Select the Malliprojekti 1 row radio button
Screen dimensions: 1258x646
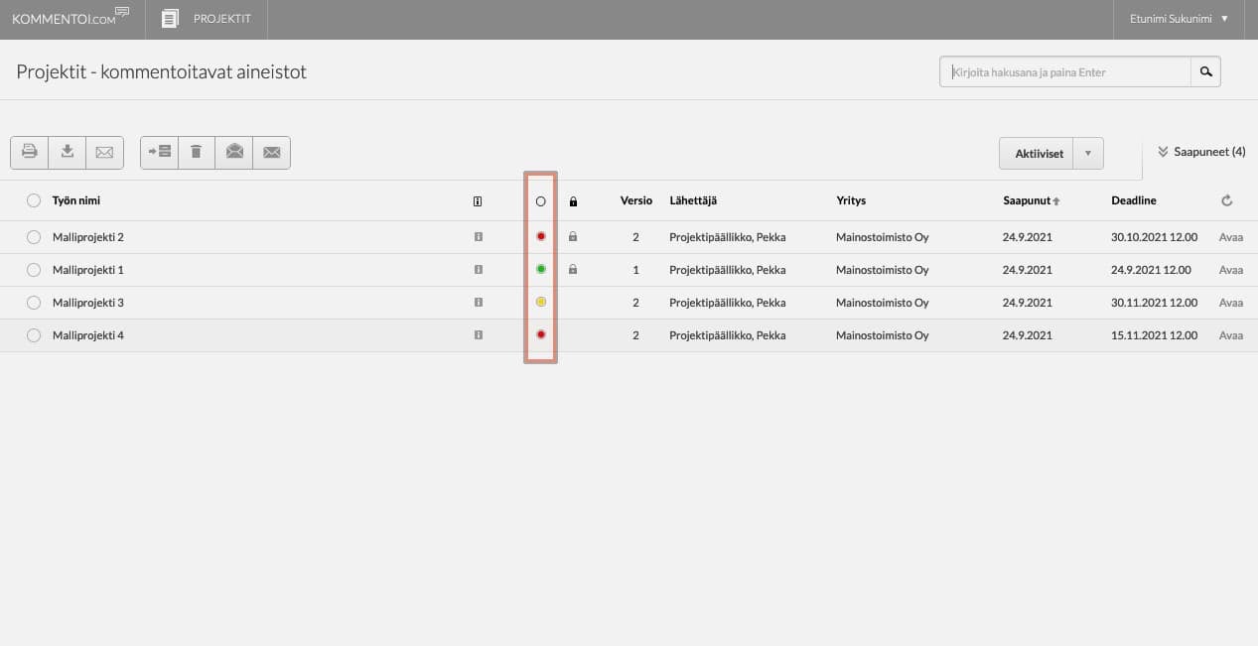[34, 270]
